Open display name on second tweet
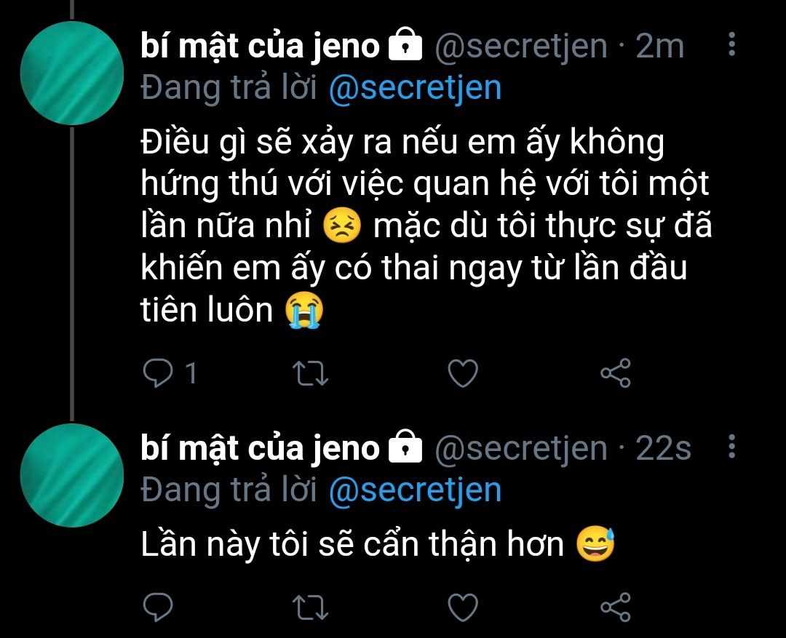Image resolution: width=786 pixels, height=638 pixels. pos(260,448)
